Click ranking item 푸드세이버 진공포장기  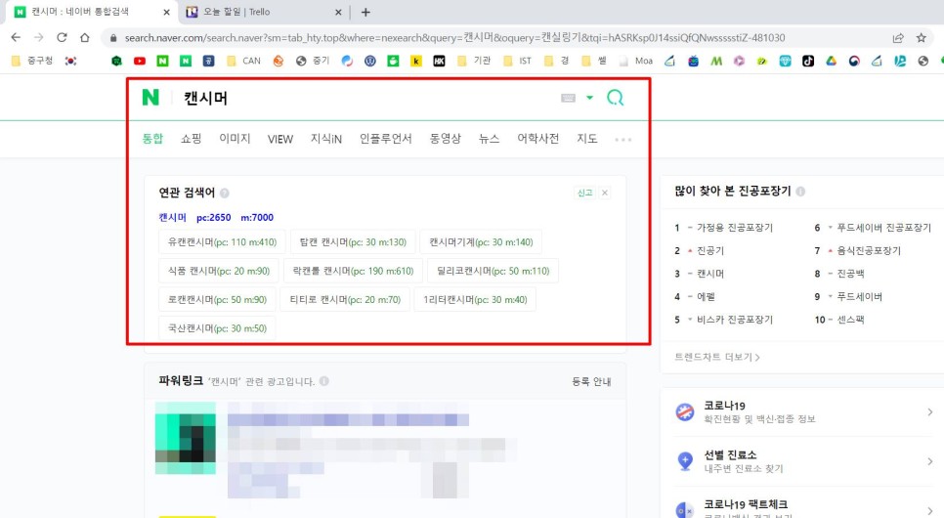pyautogui.click(x=883, y=227)
